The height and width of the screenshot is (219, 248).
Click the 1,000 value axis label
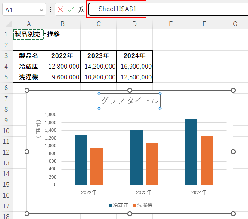(x=51, y=146)
